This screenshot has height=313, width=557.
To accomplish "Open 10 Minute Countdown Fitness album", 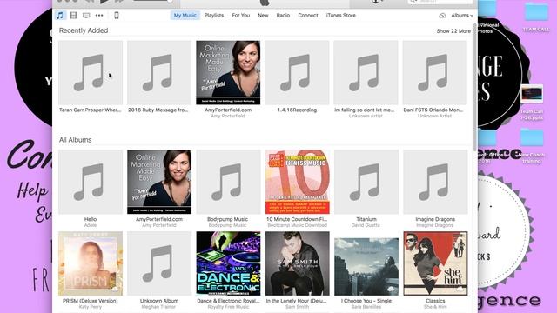I will click(297, 182).
